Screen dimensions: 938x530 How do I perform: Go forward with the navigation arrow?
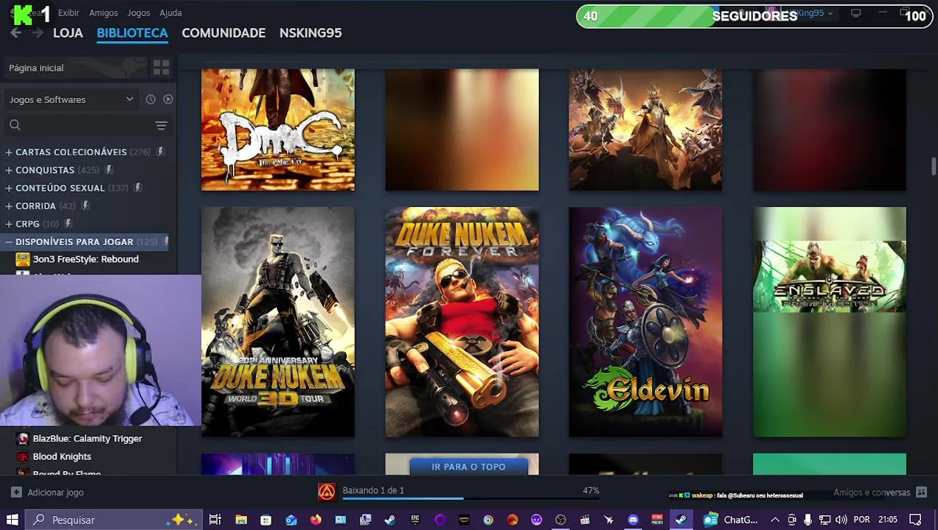38,33
